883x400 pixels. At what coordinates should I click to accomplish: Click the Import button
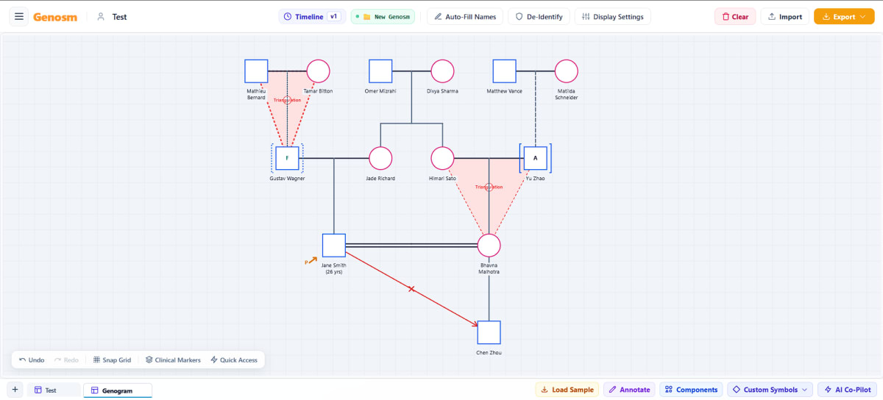pyautogui.click(x=785, y=17)
